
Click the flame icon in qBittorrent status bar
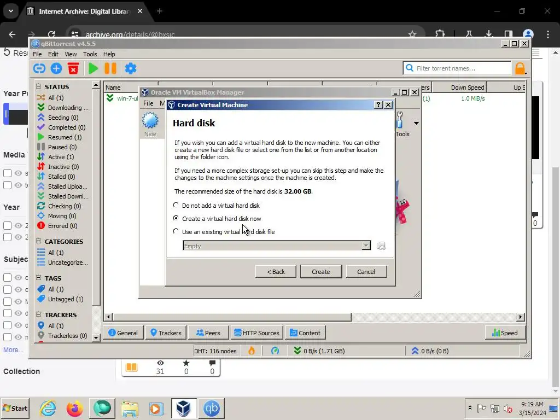tap(252, 351)
